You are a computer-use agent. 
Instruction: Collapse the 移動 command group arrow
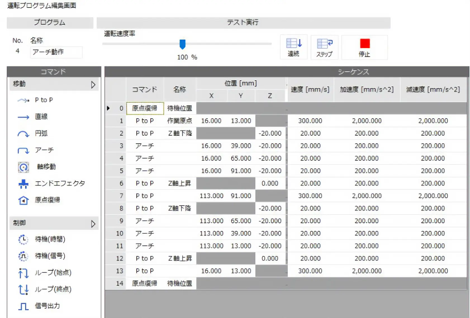pyautogui.click(x=93, y=85)
